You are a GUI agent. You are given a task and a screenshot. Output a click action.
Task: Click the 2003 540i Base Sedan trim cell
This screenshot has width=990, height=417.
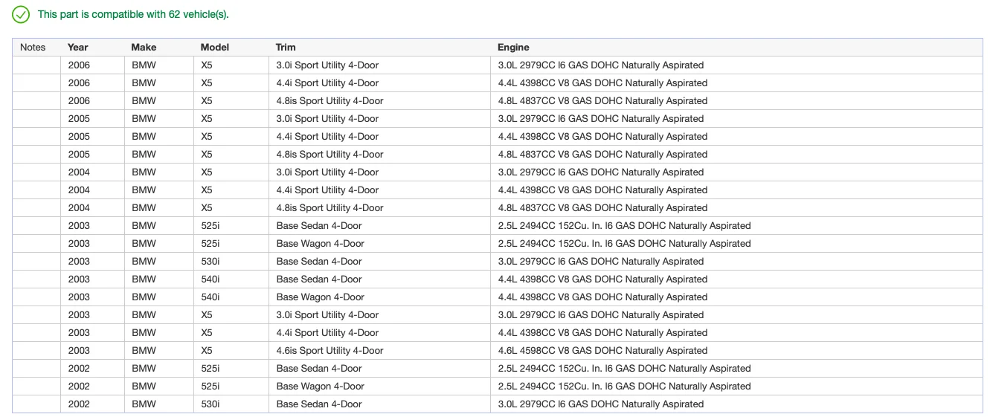379,279
